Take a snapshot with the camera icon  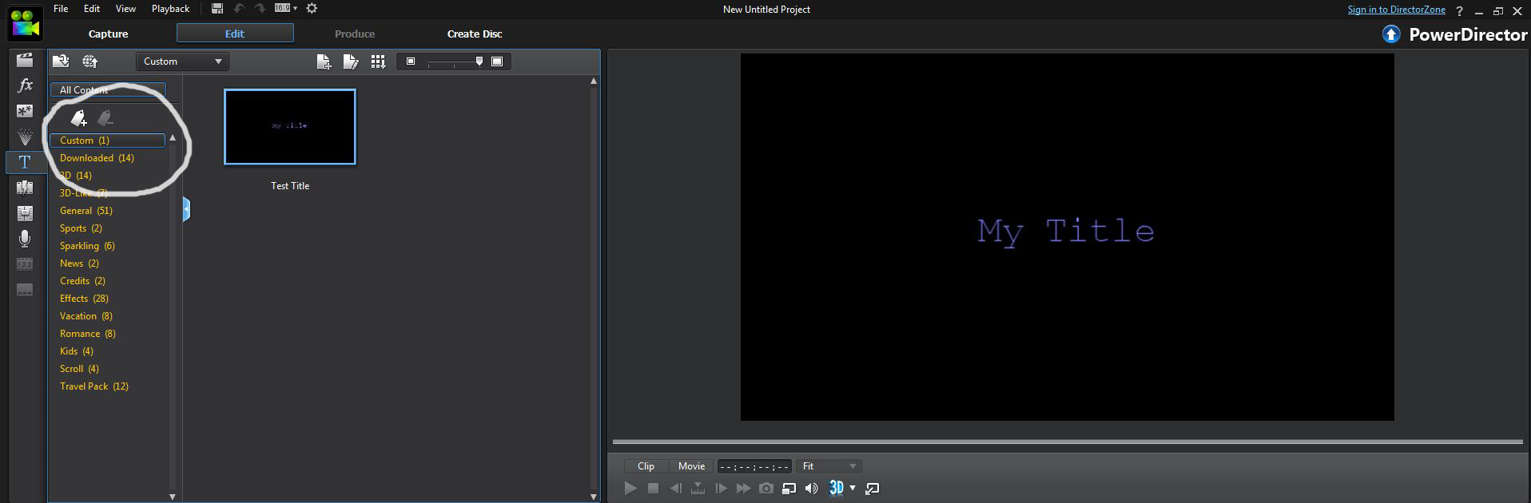pos(765,488)
